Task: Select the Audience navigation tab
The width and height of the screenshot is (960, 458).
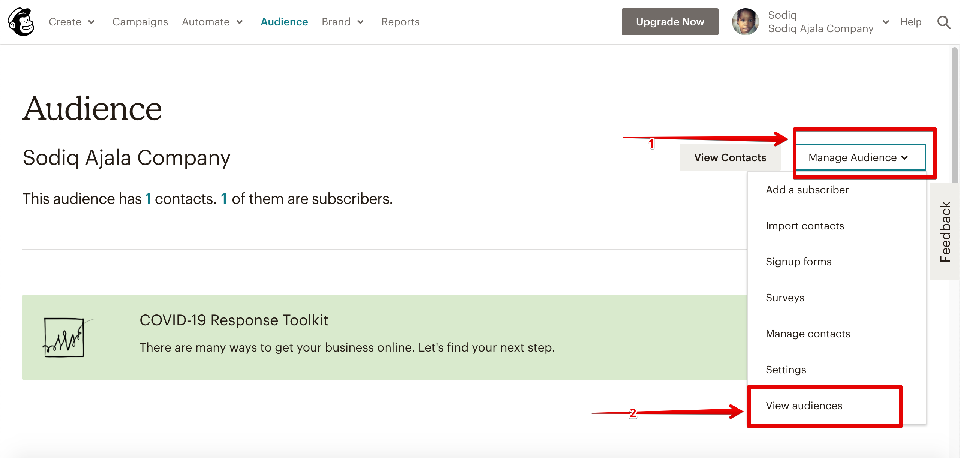Action: (x=284, y=22)
